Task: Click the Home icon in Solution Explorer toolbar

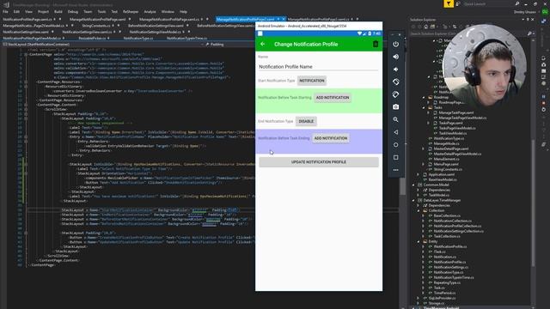Action: [426, 27]
